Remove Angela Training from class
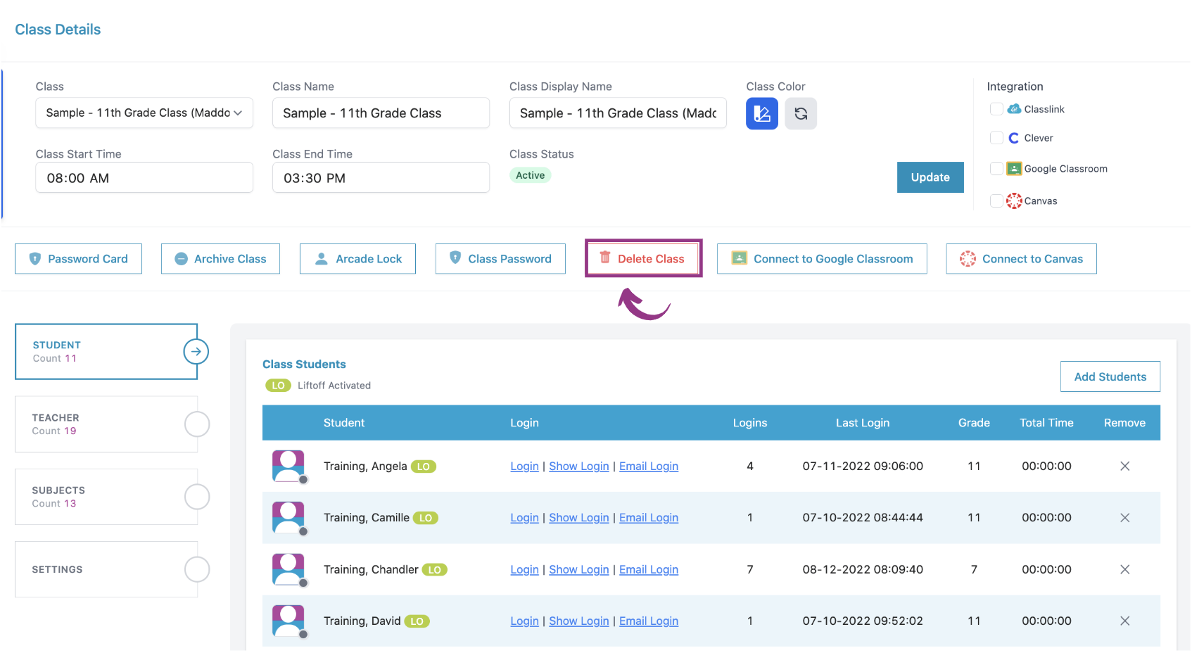Viewport: 1192px width, 653px height. coord(1124,466)
